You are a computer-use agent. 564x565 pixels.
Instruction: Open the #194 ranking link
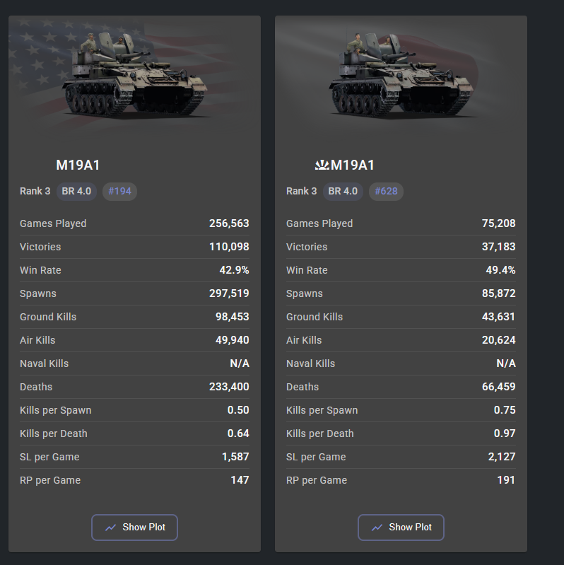(x=119, y=192)
